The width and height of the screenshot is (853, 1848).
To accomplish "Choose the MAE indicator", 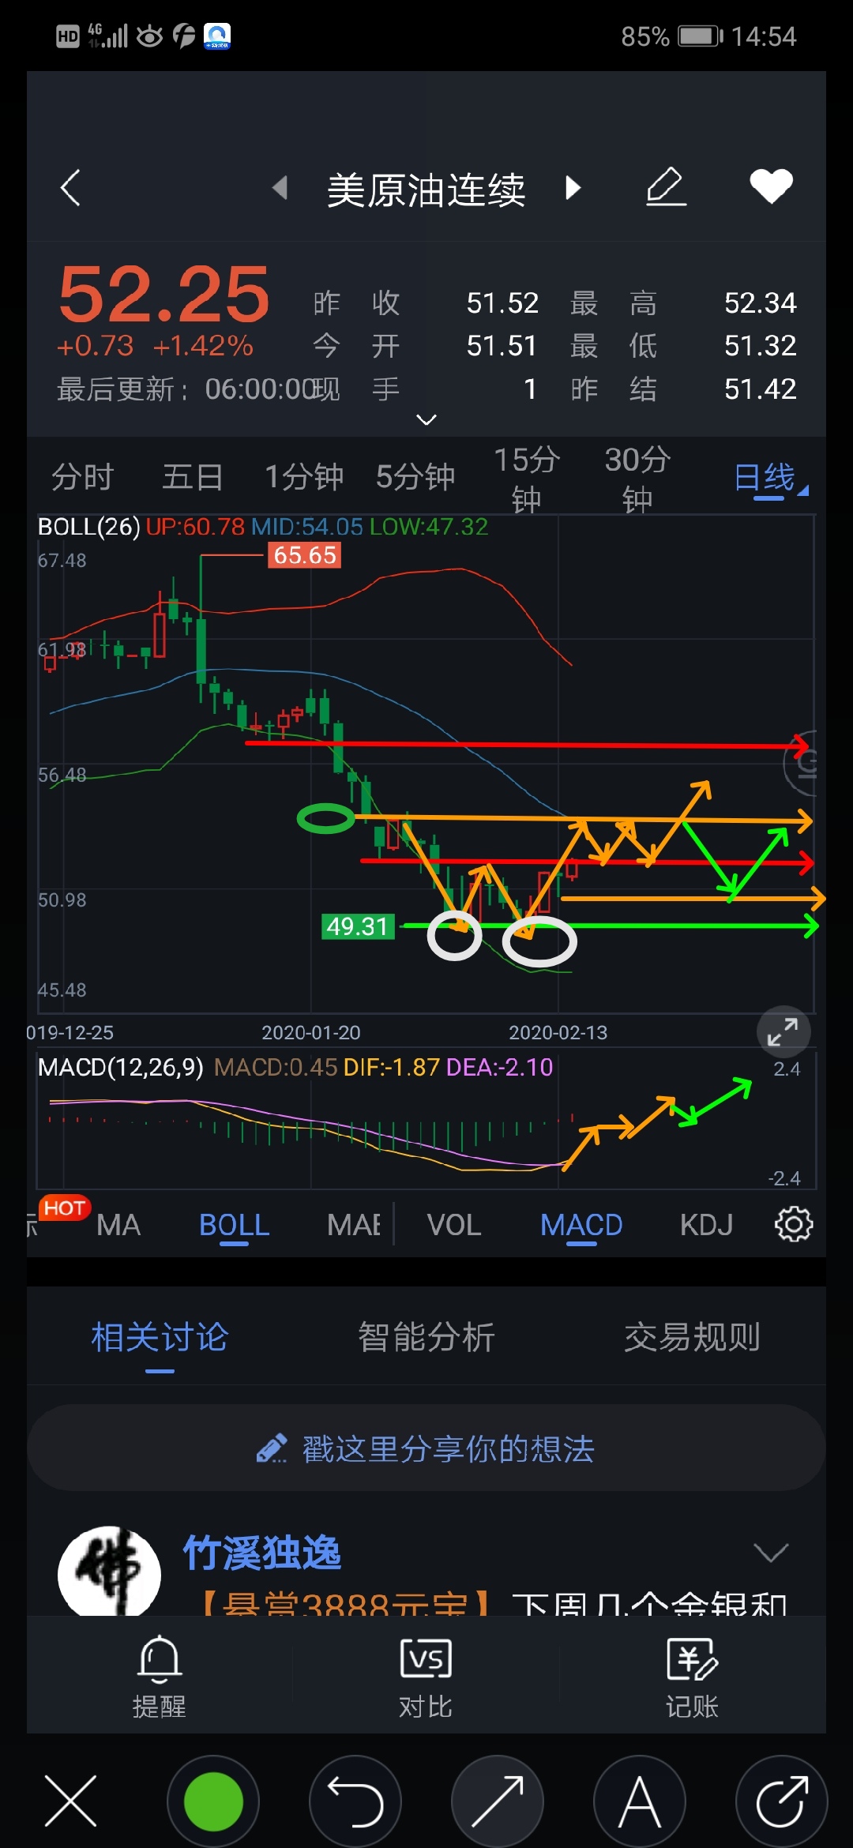I will (354, 1225).
